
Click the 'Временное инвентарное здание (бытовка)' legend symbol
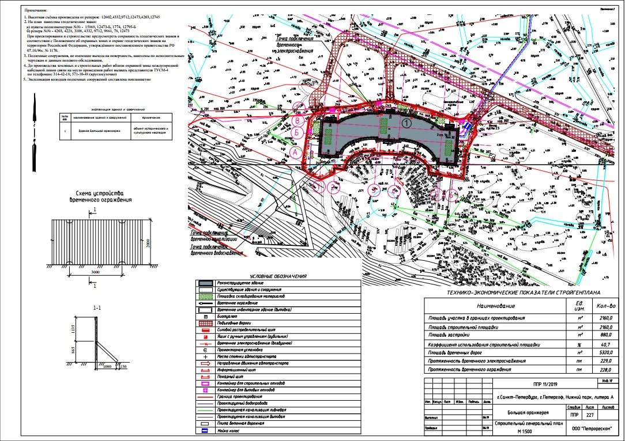tap(205, 310)
